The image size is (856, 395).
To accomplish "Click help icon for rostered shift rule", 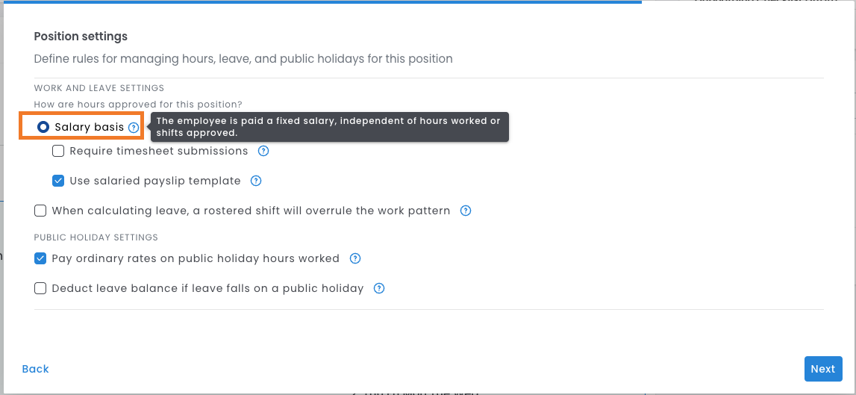I will (x=466, y=211).
